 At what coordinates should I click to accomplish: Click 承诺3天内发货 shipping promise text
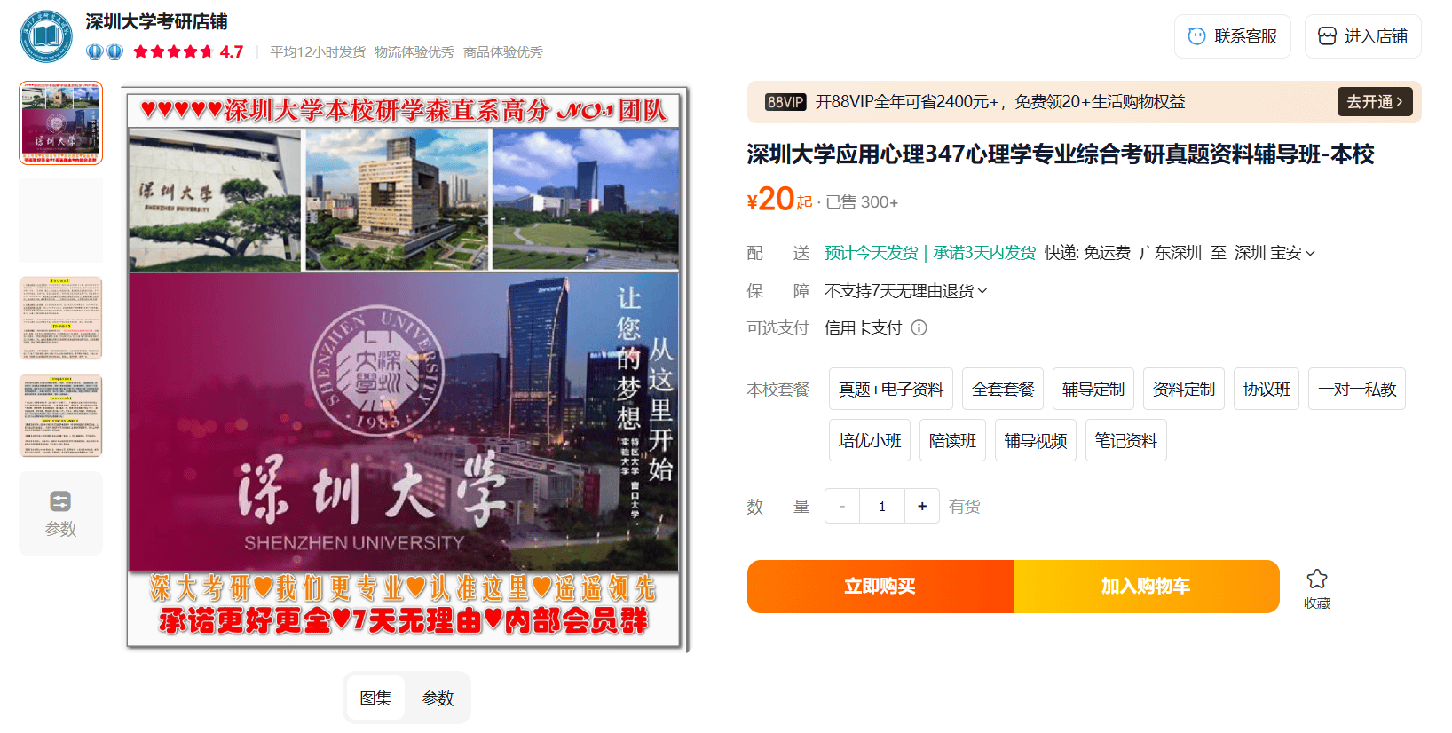point(984,253)
